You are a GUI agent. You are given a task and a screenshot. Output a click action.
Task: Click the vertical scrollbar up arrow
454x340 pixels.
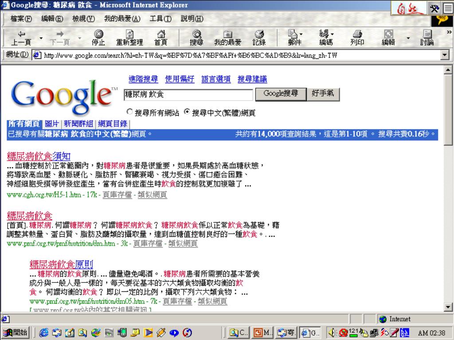(448, 70)
